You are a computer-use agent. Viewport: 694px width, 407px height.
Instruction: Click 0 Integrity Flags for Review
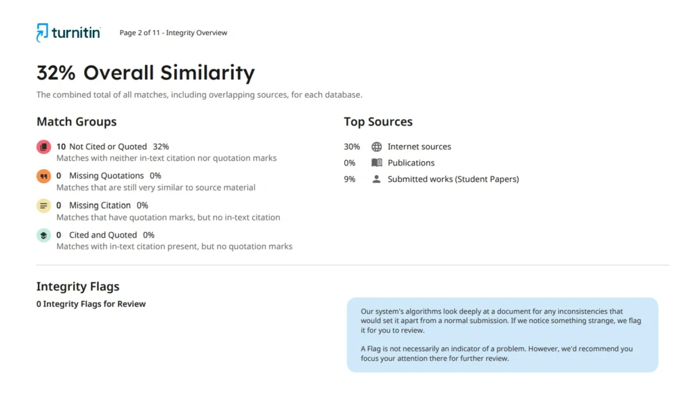91,304
